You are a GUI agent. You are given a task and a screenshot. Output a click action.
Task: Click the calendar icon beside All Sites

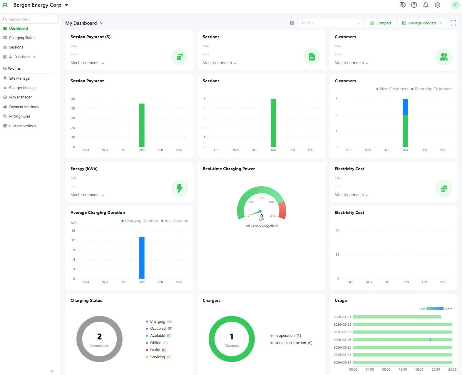[x=292, y=23]
